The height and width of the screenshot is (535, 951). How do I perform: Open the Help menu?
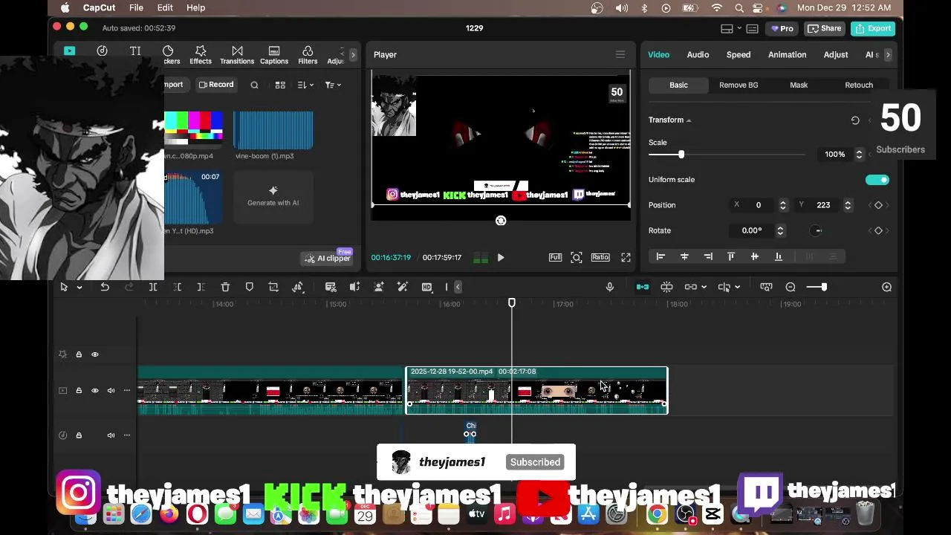pos(195,7)
